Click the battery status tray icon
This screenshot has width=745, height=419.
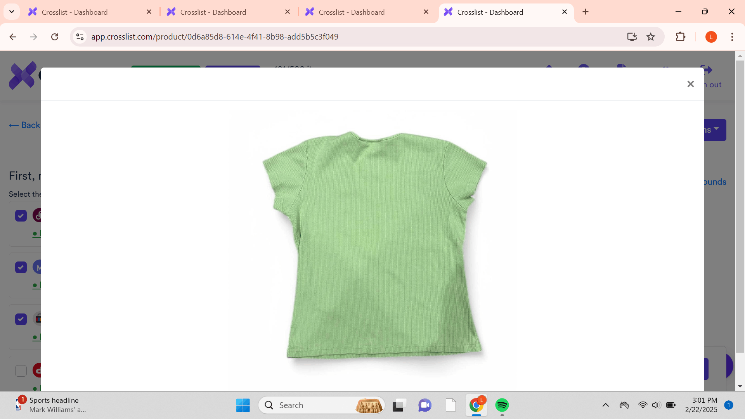click(x=670, y=405)
